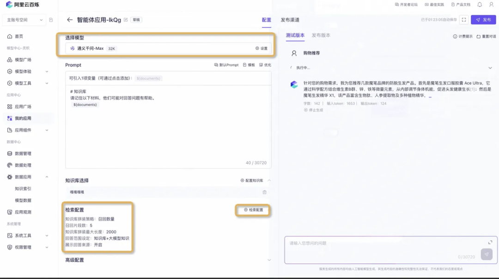Image resolution: width=499 pixels, height=279 pixels.
Task: Open the 模板 prompt template icon
Action: tap(245, 65)
